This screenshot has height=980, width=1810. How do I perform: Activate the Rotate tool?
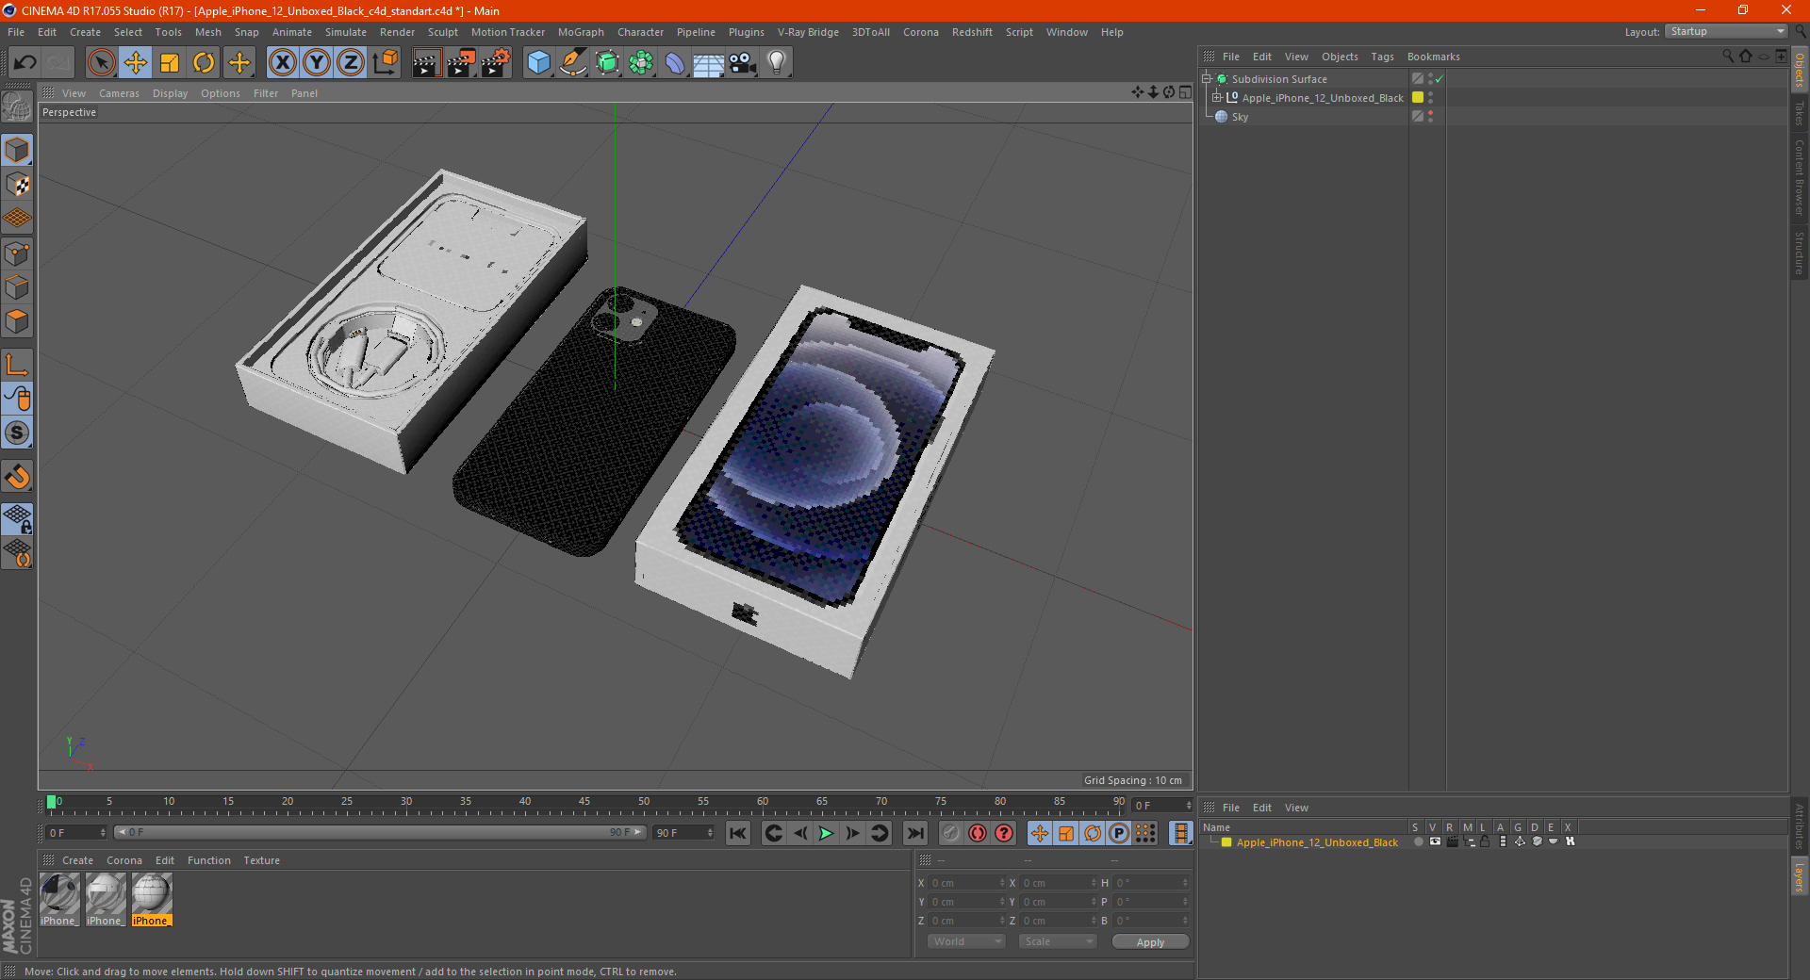[x=204, y=63]
